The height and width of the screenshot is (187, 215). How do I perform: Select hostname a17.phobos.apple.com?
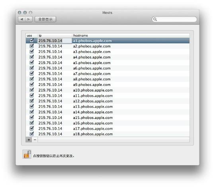[x=93, y=129]
